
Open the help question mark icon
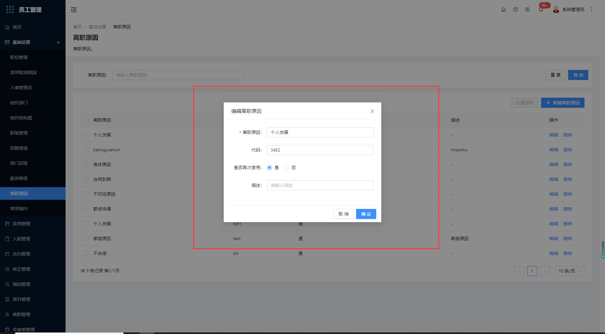click(516, 9)
